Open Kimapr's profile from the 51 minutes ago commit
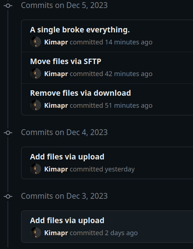193x249 pixels. (56, 106)
